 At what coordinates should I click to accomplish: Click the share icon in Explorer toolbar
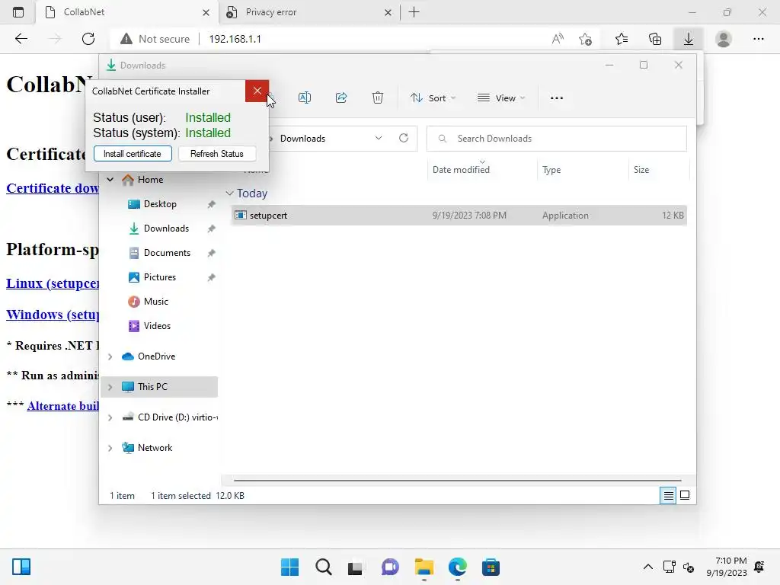[341, 97]
